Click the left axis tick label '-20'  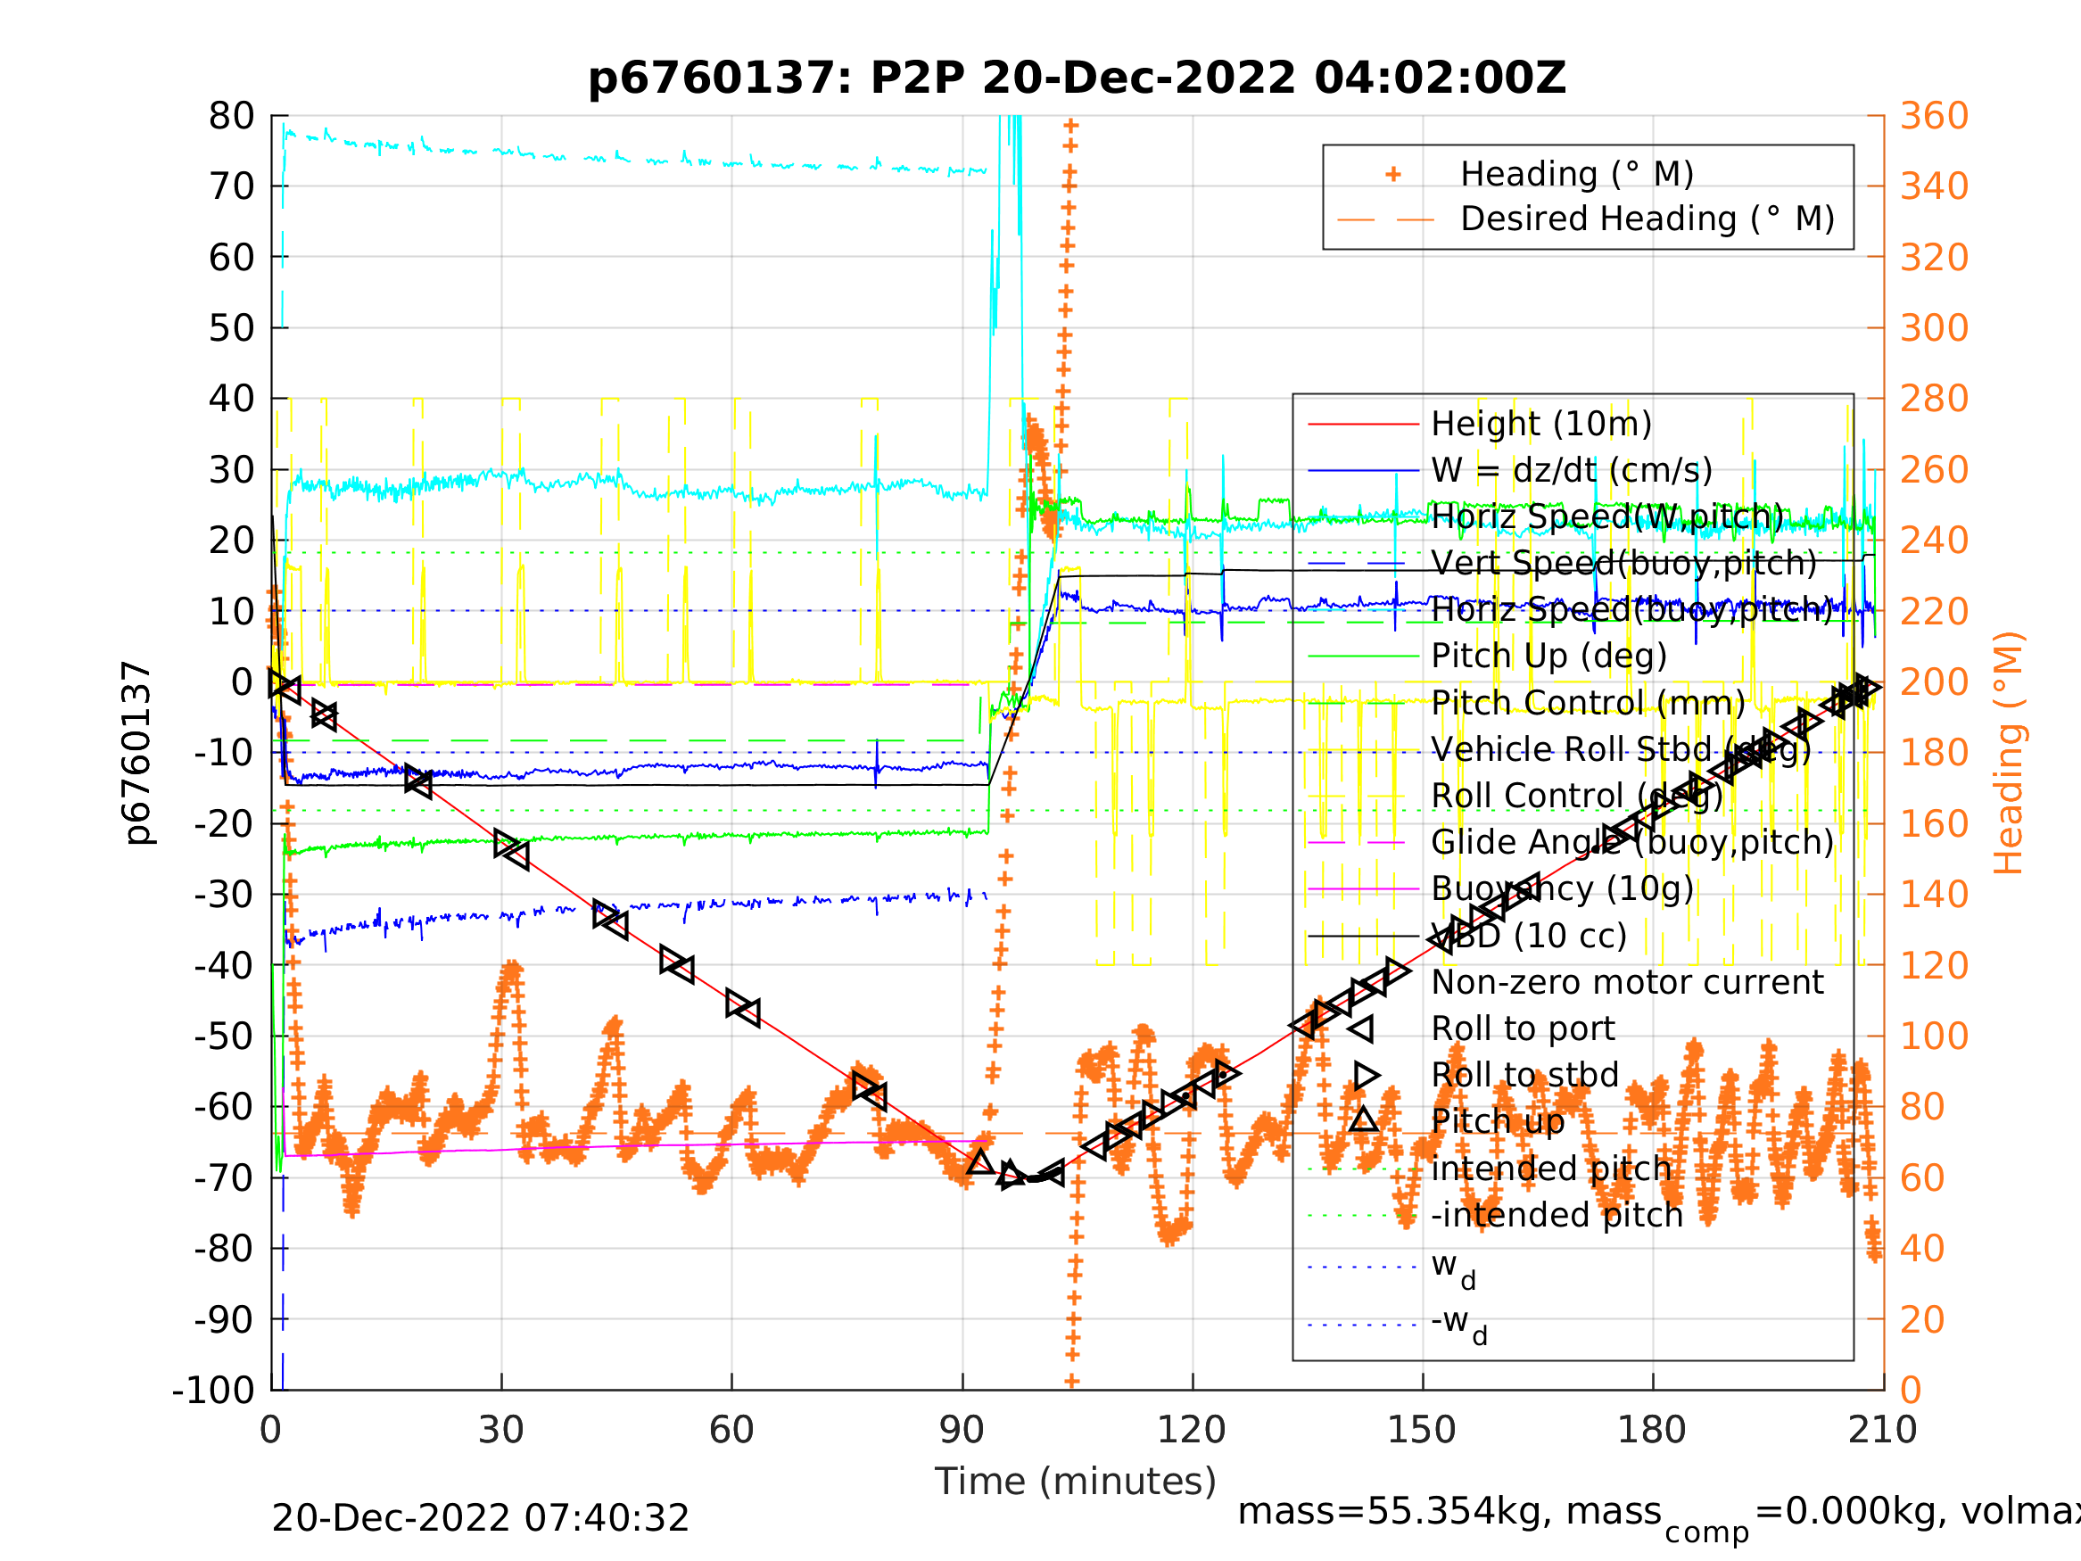224,824
